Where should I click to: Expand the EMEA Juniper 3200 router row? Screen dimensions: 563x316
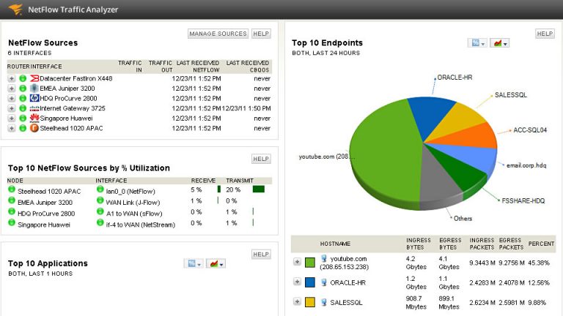pyautogui.click(x=12, y=88)
